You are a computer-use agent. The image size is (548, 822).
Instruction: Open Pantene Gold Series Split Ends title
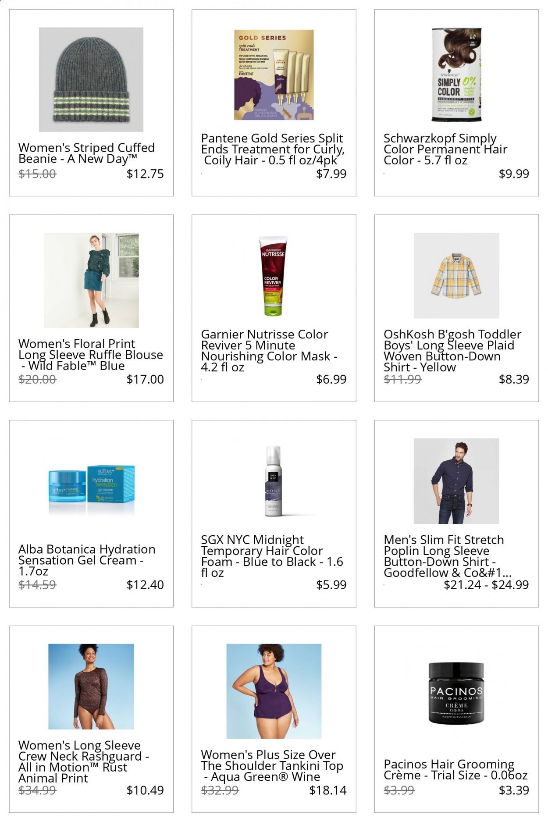[x=273, y=149]
